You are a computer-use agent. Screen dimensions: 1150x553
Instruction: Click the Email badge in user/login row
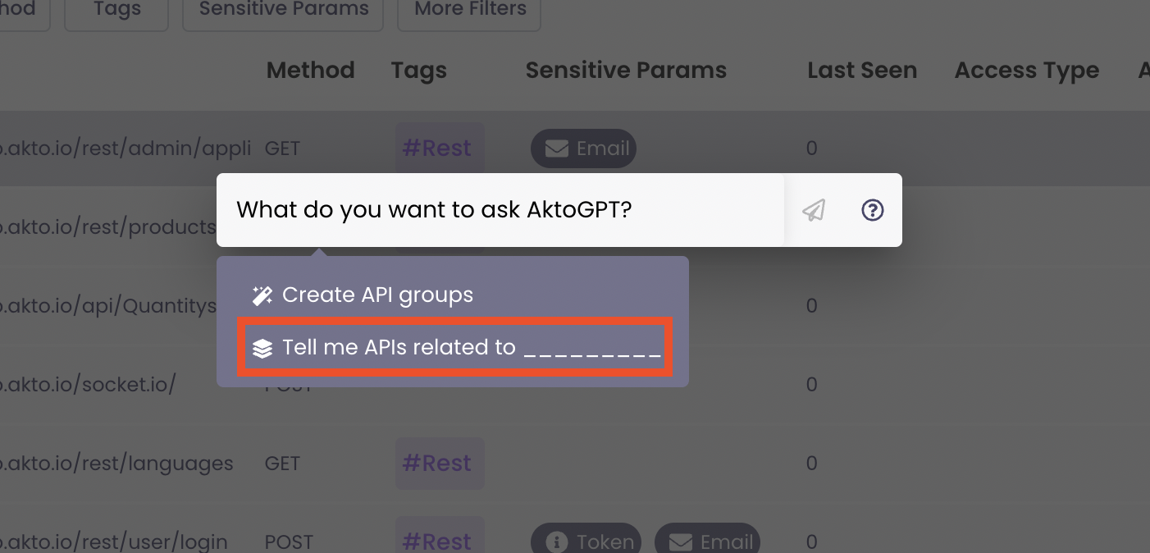click(x=707, y=542)
